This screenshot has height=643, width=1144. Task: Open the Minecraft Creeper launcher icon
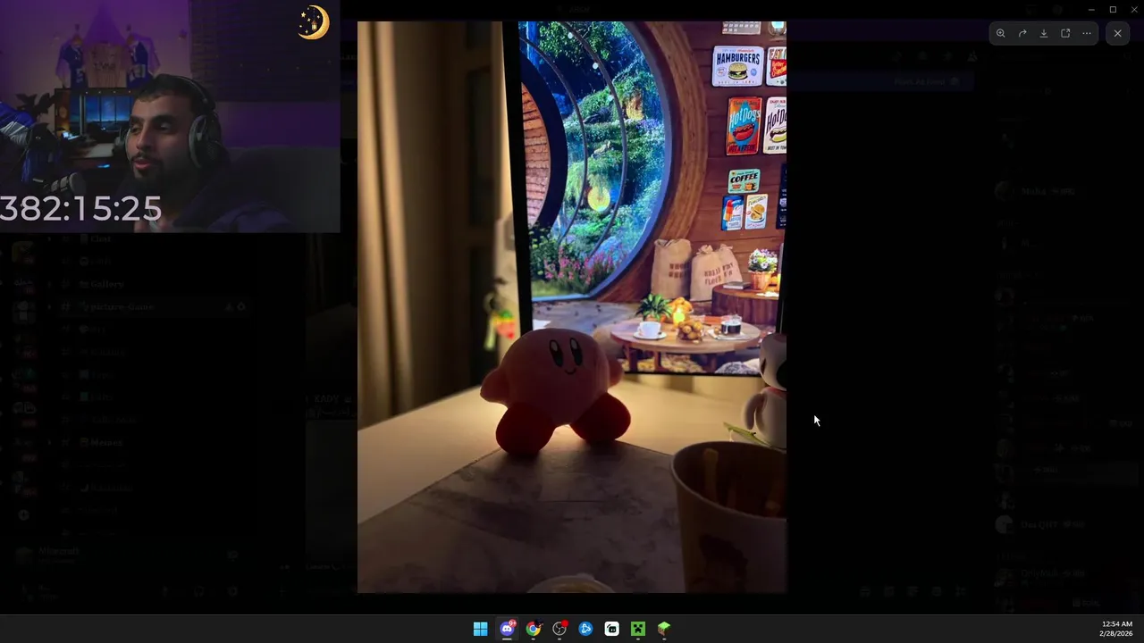click(638, 629)
